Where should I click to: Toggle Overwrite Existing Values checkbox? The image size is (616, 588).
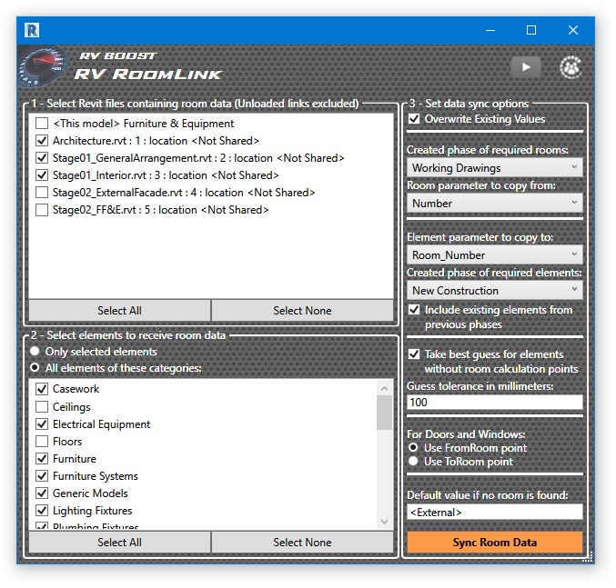click(x=414, y=118)
